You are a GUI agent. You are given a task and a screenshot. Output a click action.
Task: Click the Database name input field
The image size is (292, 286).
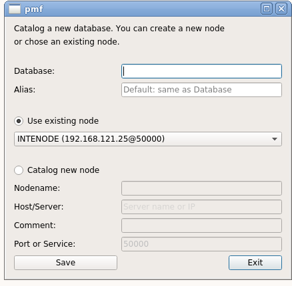[201, 71]
